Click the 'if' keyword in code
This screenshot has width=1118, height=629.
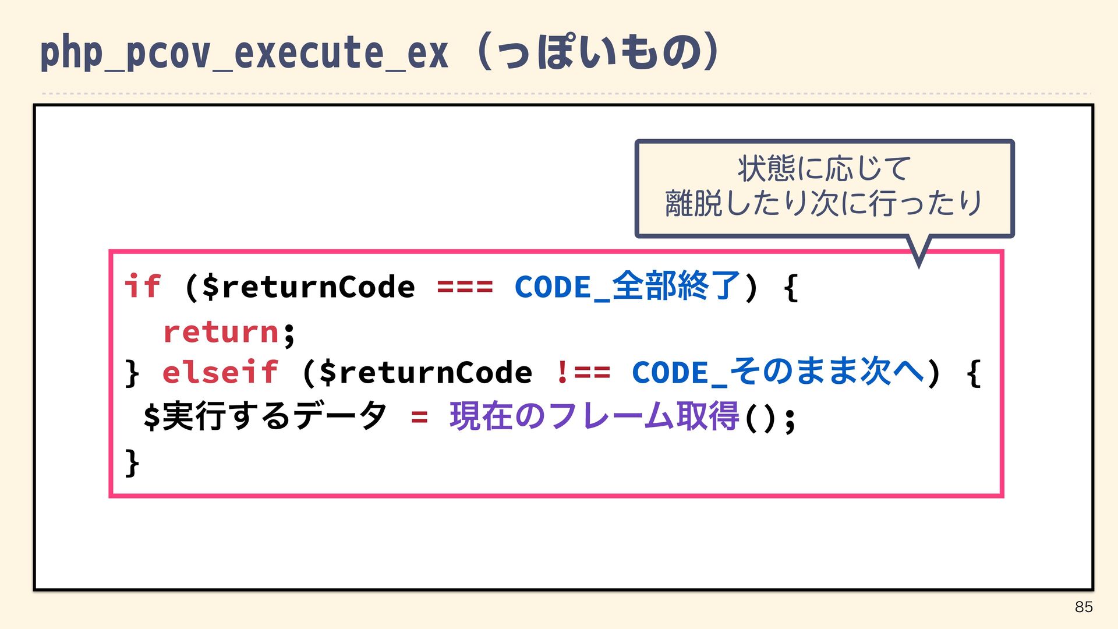(142, 287)
